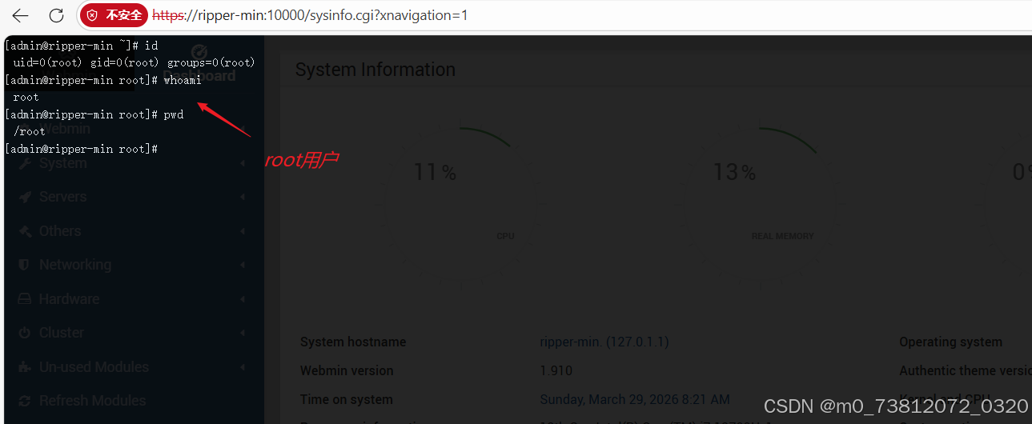Focus the address bar URL field
This screenshot has width=1032, height=424.
(x=311, y=15)
